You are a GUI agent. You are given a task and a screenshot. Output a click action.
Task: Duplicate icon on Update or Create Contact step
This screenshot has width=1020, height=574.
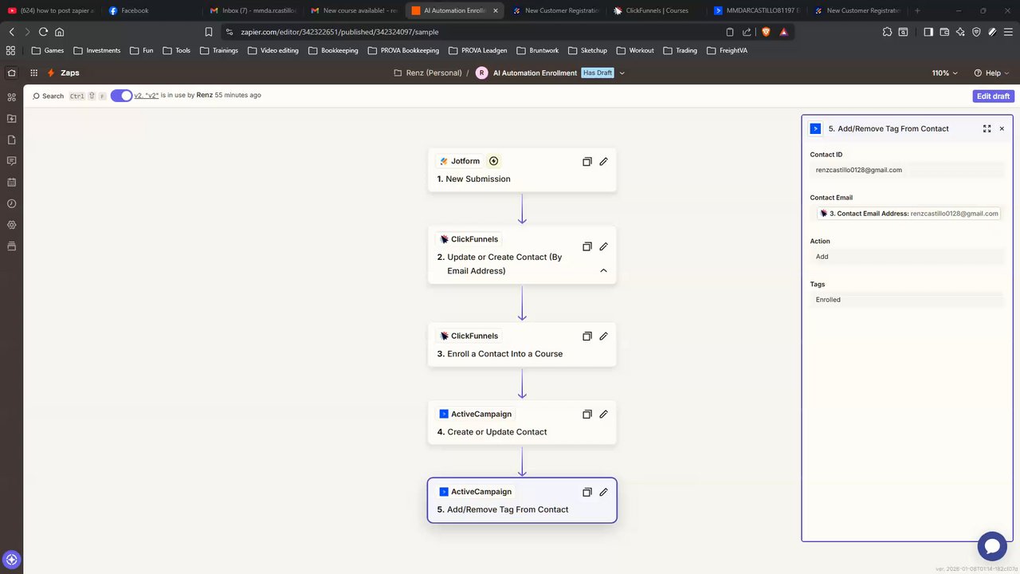(586, 246)
